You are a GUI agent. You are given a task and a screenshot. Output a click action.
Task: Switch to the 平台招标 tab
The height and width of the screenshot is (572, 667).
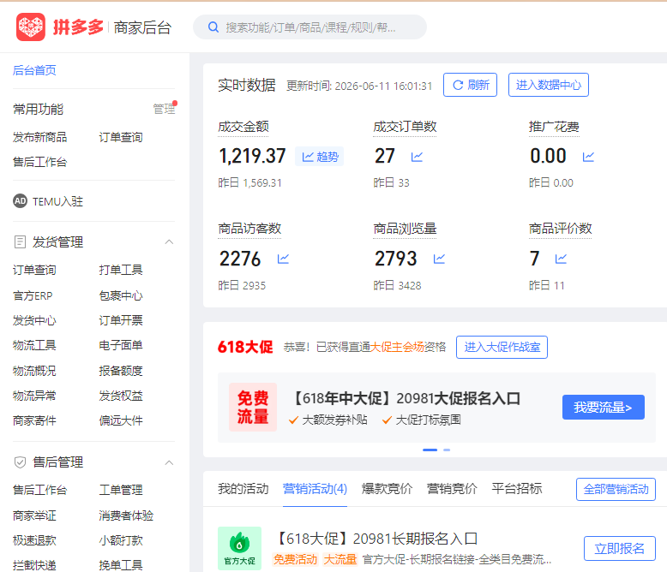(x=517, y=489)
